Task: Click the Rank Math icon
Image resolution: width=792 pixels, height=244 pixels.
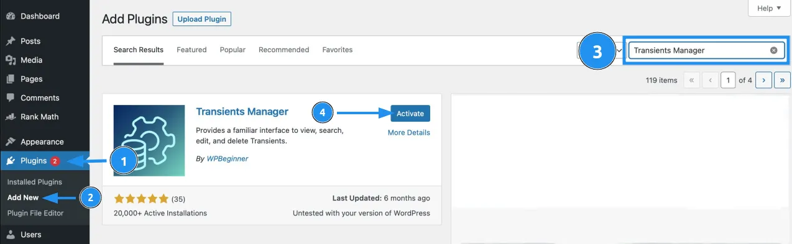Action: click(x=11, y=117)
